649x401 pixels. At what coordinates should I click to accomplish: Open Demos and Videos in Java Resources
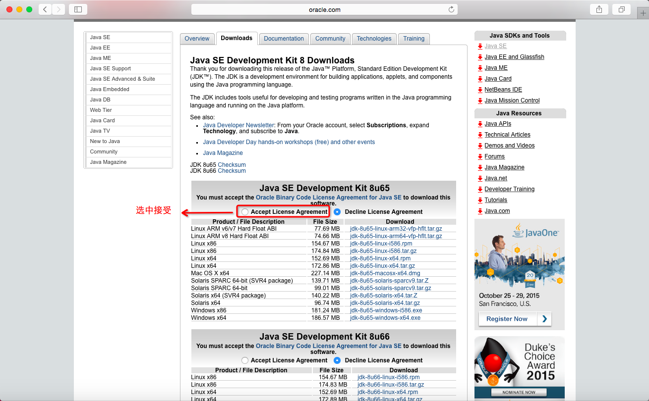coord(510,146)
